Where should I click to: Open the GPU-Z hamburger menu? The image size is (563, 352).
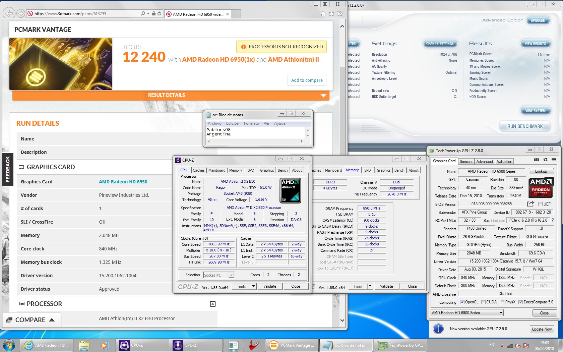tap(554, 160)
